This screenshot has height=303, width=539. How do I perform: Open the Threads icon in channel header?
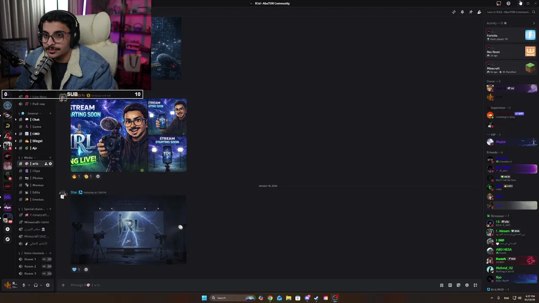454,12
